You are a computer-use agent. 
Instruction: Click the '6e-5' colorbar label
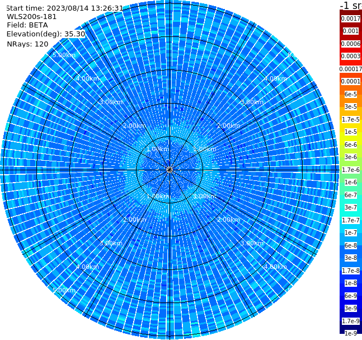351,94
